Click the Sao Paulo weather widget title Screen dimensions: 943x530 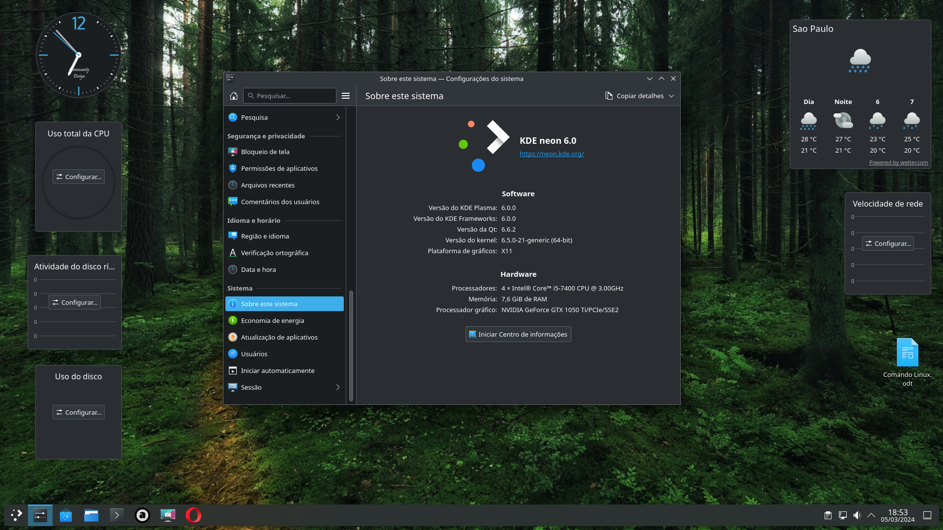813,28
